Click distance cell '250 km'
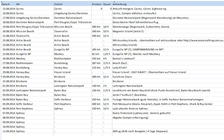Viewport: 224px width, 140px height. (96, 99)
